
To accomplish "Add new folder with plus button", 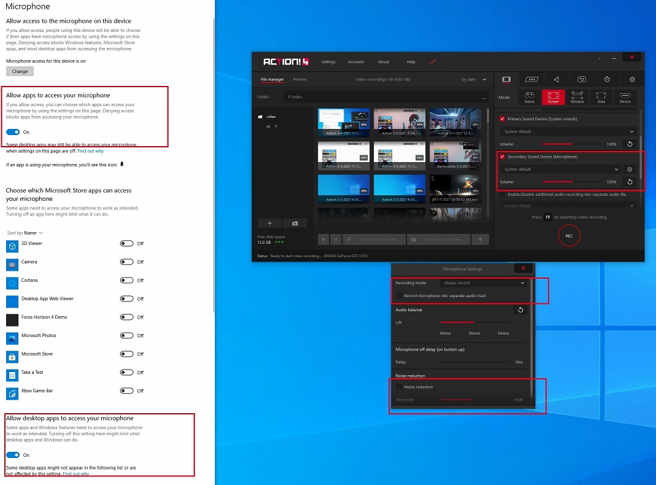I will tap(270, 223).
